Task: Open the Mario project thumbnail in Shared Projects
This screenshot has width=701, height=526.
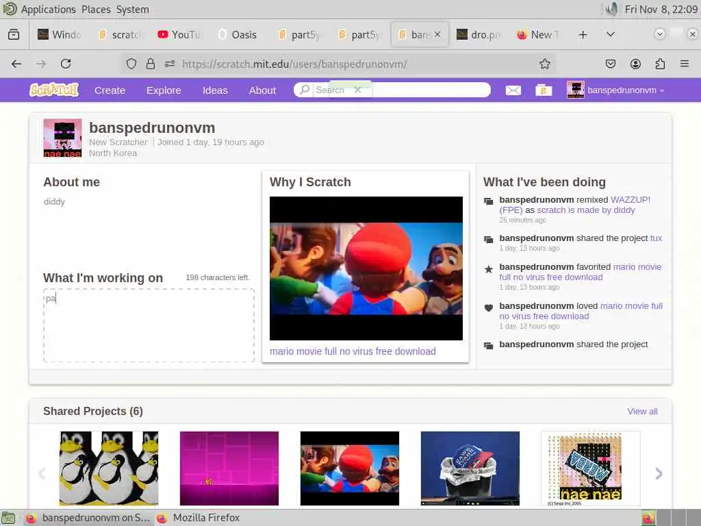Action: (x=350, y=468)
